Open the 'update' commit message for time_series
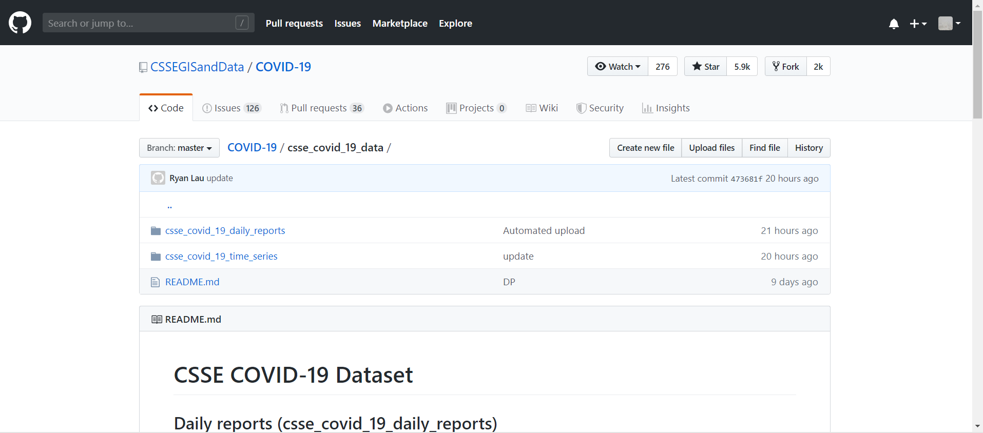This screenshot has height=433, width=983. tap(518, 256)
